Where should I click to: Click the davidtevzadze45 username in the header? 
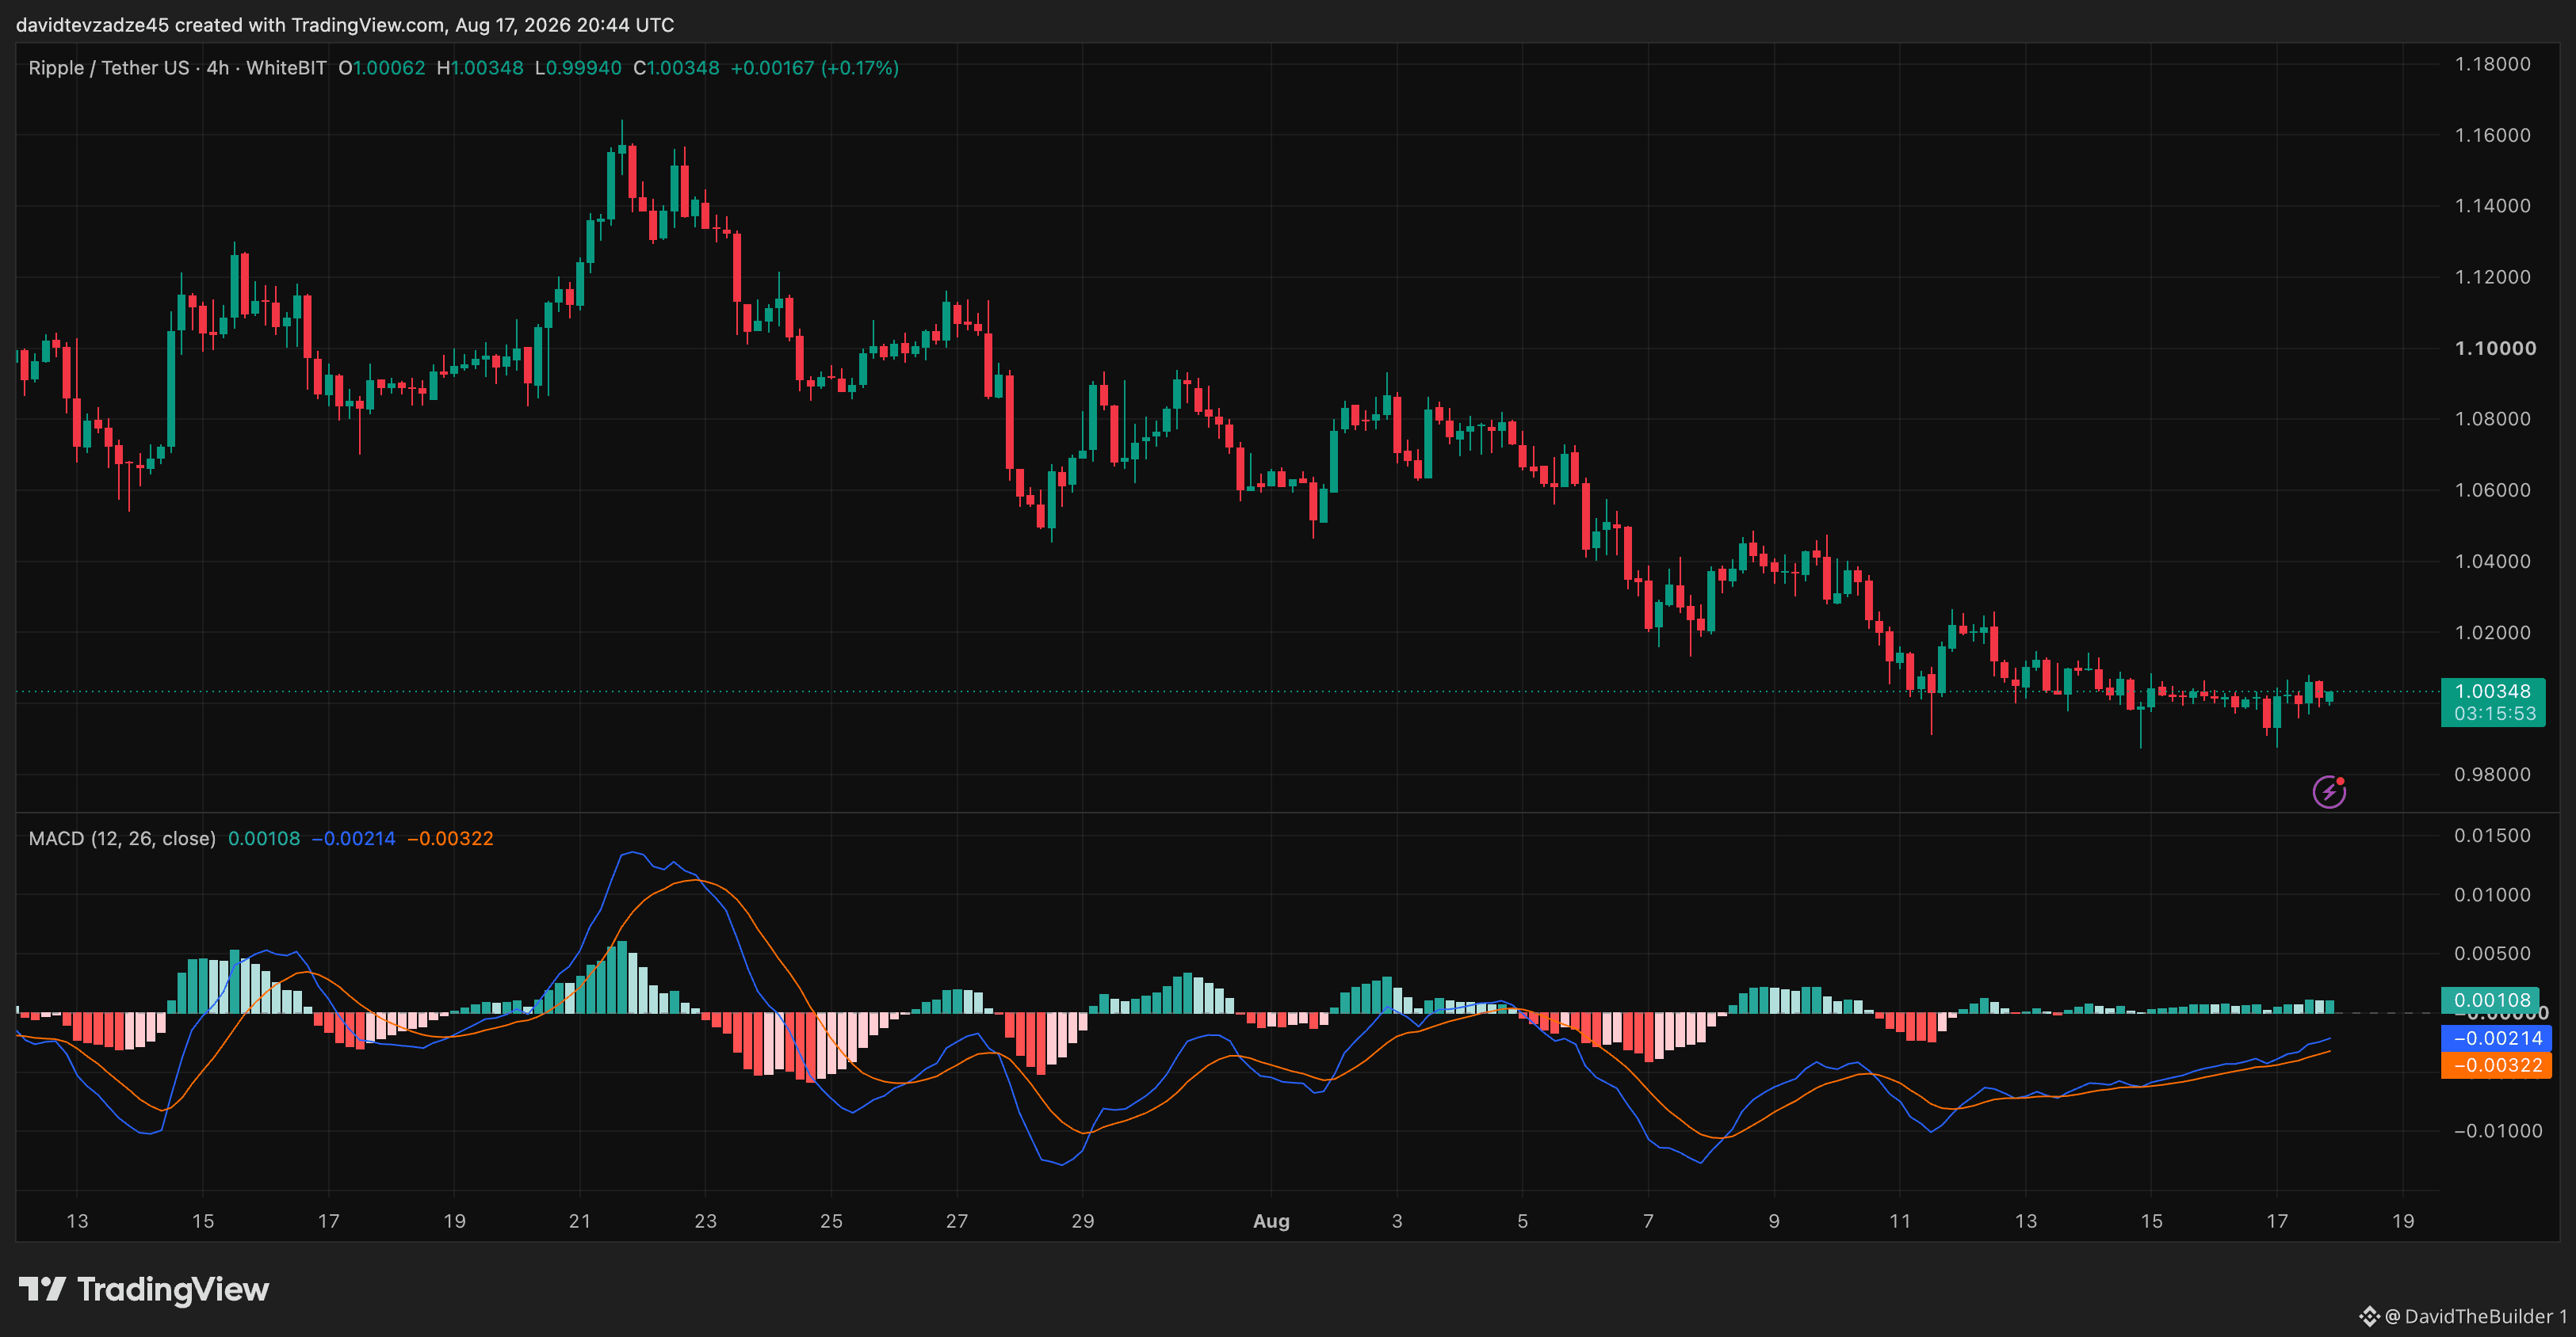[x=92, y=25]
